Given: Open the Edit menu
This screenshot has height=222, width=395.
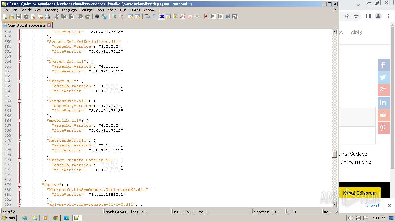Looking at the screenshot, I should point(14,10).
